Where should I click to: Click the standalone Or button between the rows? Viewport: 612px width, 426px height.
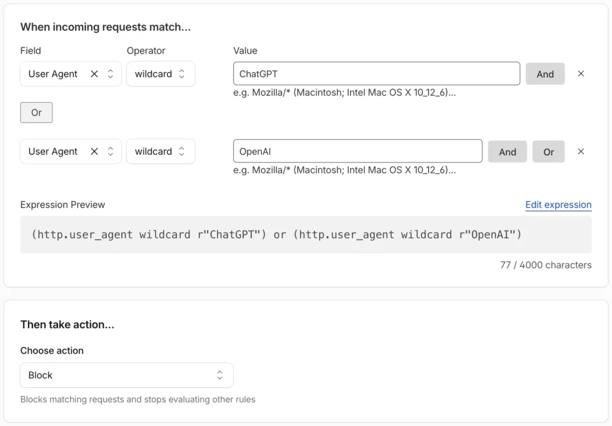tap(36, 113)
